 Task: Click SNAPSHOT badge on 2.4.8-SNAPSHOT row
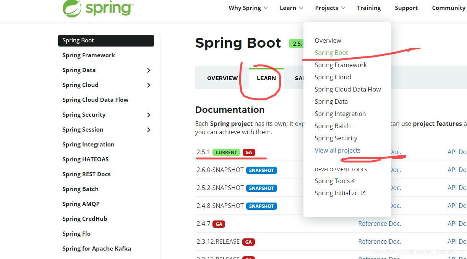click(261, 206)
